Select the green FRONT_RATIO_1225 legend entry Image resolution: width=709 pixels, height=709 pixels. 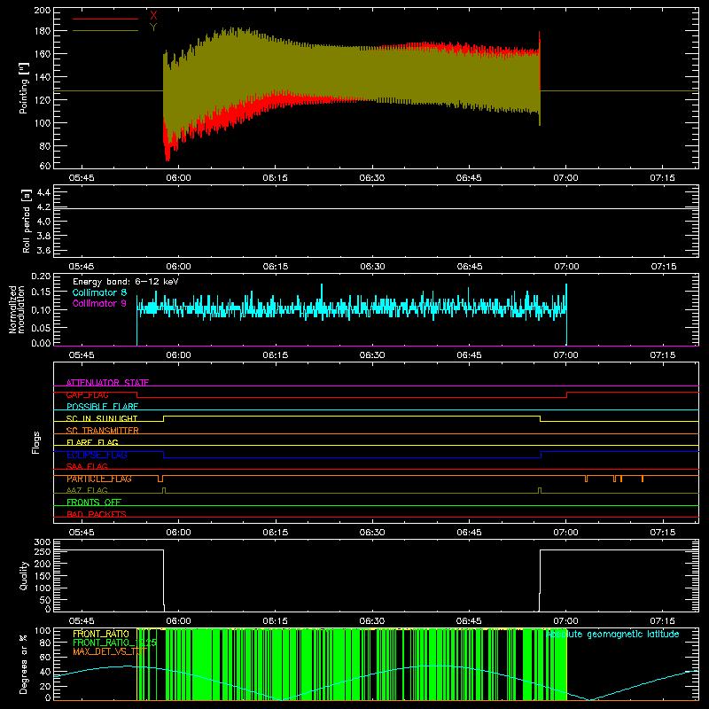point(115,643)
